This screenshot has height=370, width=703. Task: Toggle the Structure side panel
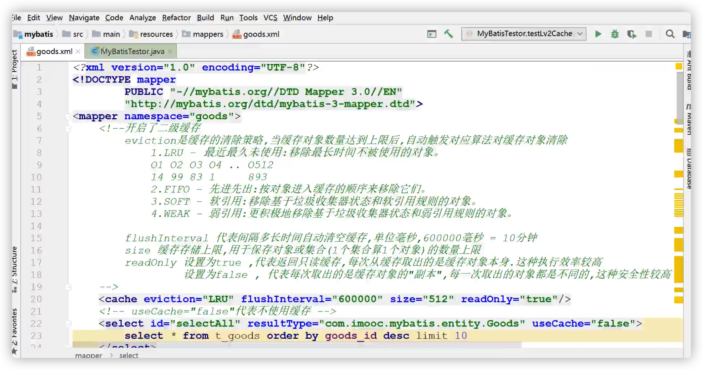pyautogui.click(x=14, y=265)
